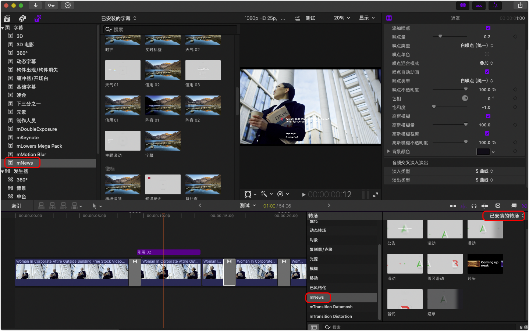Toggle skimming in timeline toolbar
This screenshot has width=529, height=331.
[453, 206]
